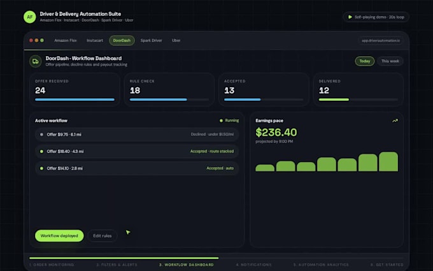
Task: Jump to step 5 Automation Analytics
Action: point(320,265)
